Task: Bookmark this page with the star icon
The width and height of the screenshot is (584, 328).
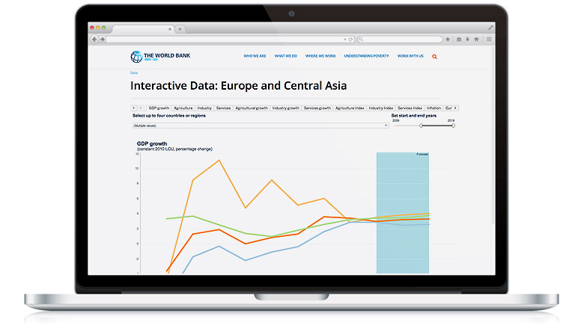Action: [448, 39]
